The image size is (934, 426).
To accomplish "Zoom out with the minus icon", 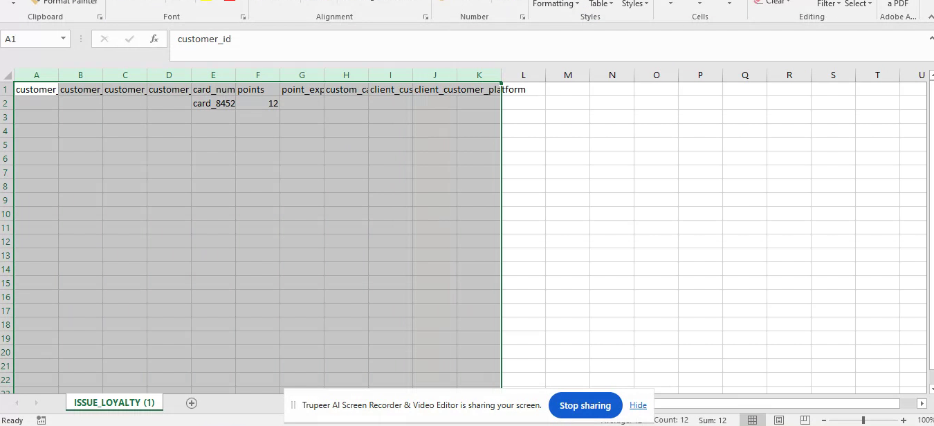I will click(824, 420).
